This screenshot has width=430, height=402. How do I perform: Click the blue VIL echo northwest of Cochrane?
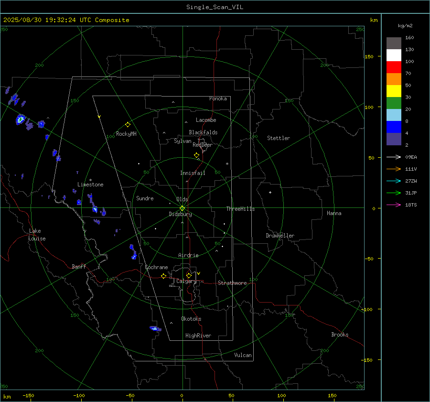pyautogui.click(x=133, y=252)
